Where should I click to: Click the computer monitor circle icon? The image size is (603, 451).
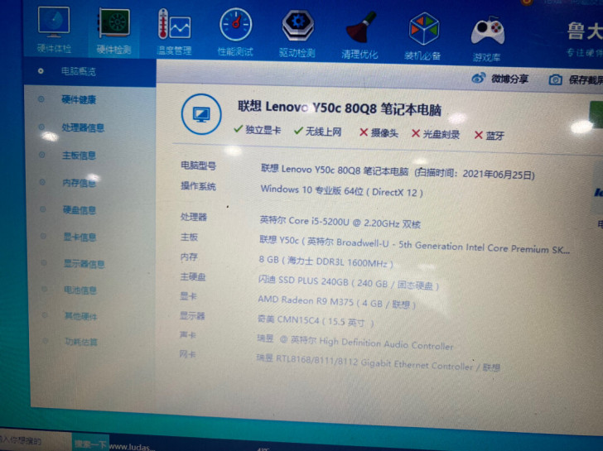(201, 114)
